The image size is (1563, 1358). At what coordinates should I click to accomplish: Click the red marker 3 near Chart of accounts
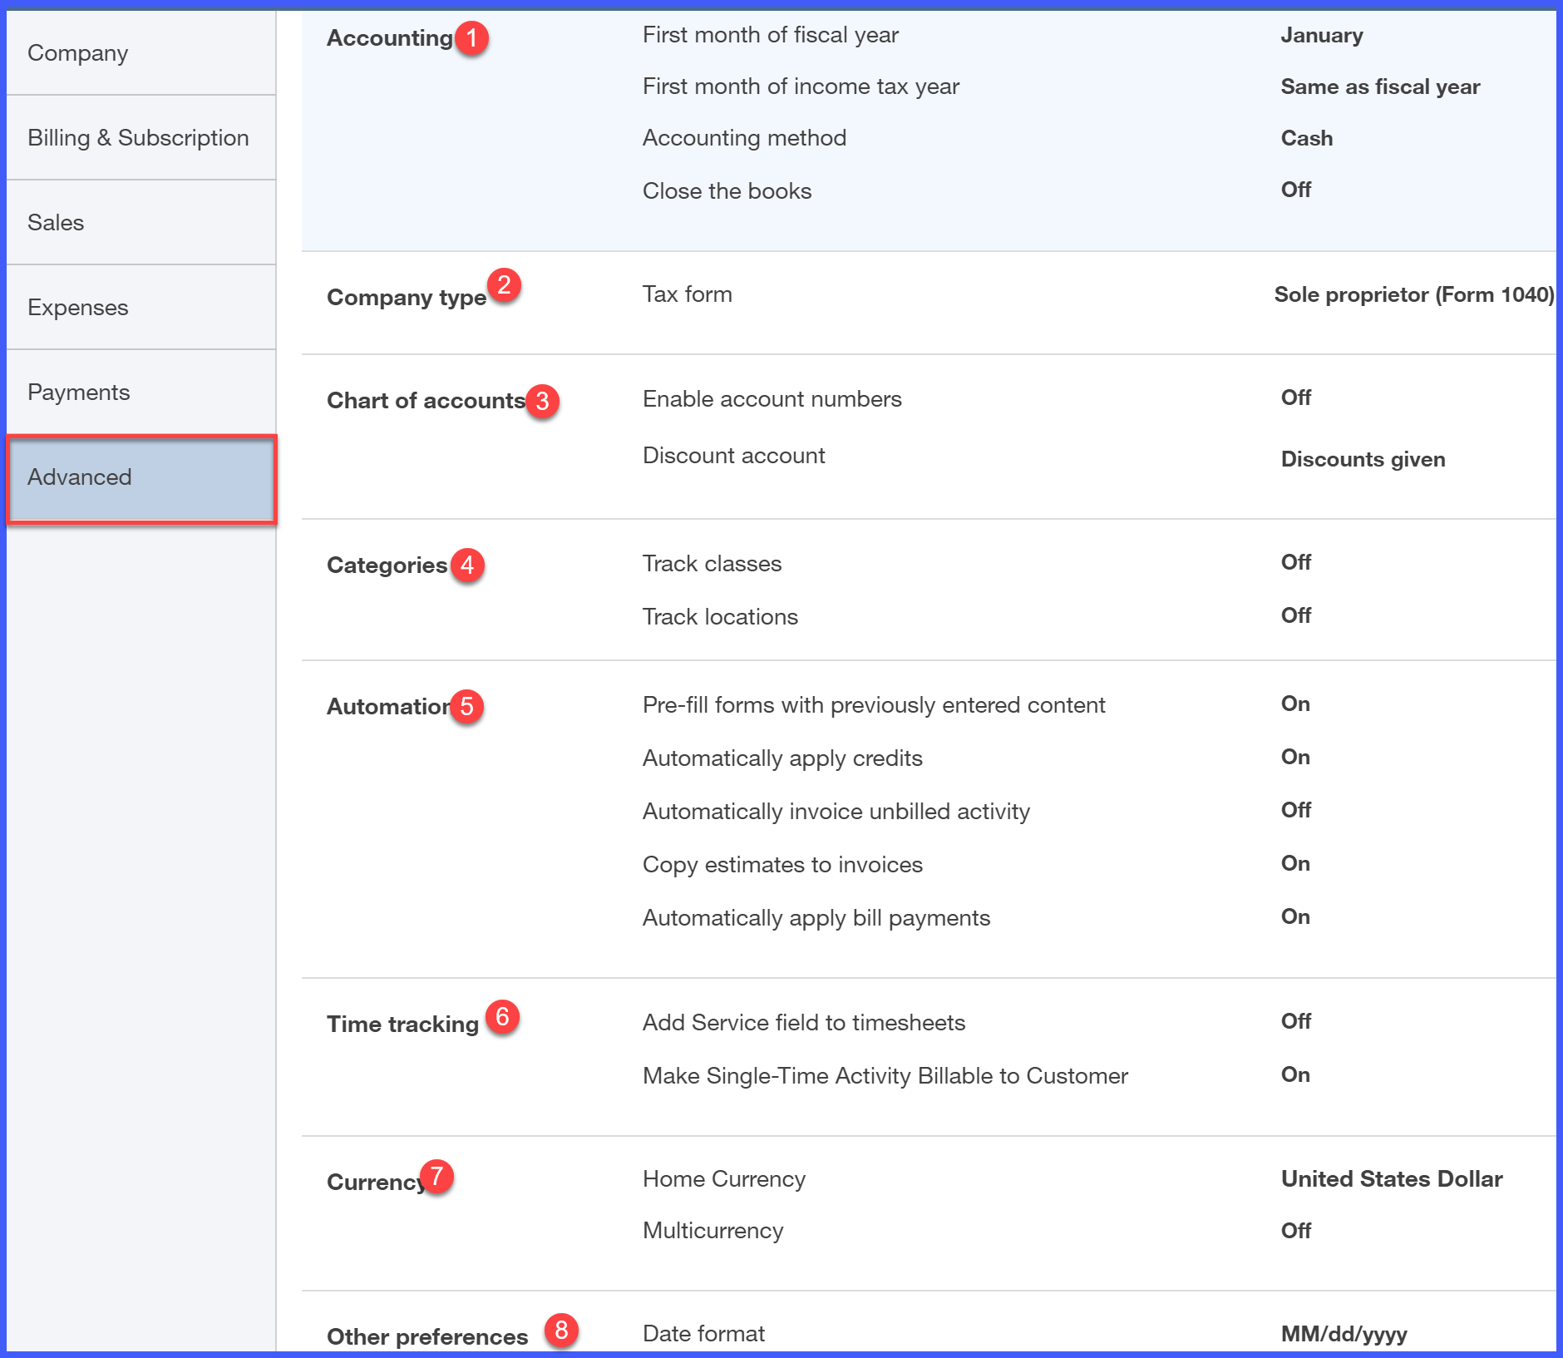[x=541, y=400]
